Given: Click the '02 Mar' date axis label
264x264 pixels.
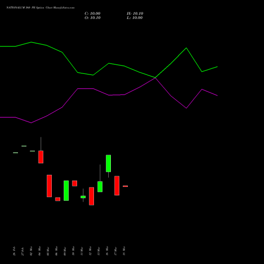Looking at the screenshot, I should click(31, 251).
